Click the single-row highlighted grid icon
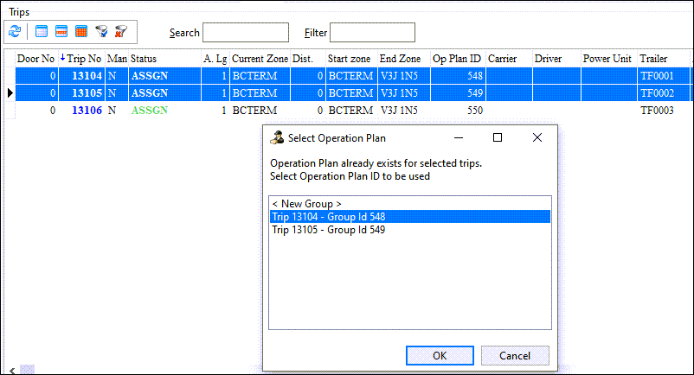Screen dimensions: 694x375 pyautogui.click(x=61, y=32)
